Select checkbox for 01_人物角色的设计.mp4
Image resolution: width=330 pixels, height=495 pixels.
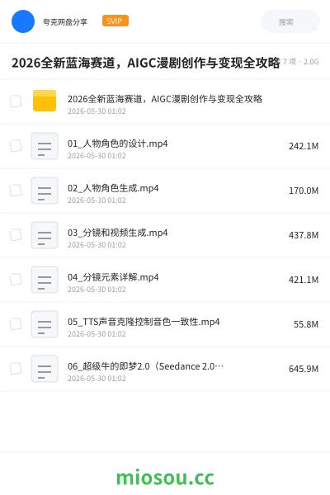click(16, 146)
